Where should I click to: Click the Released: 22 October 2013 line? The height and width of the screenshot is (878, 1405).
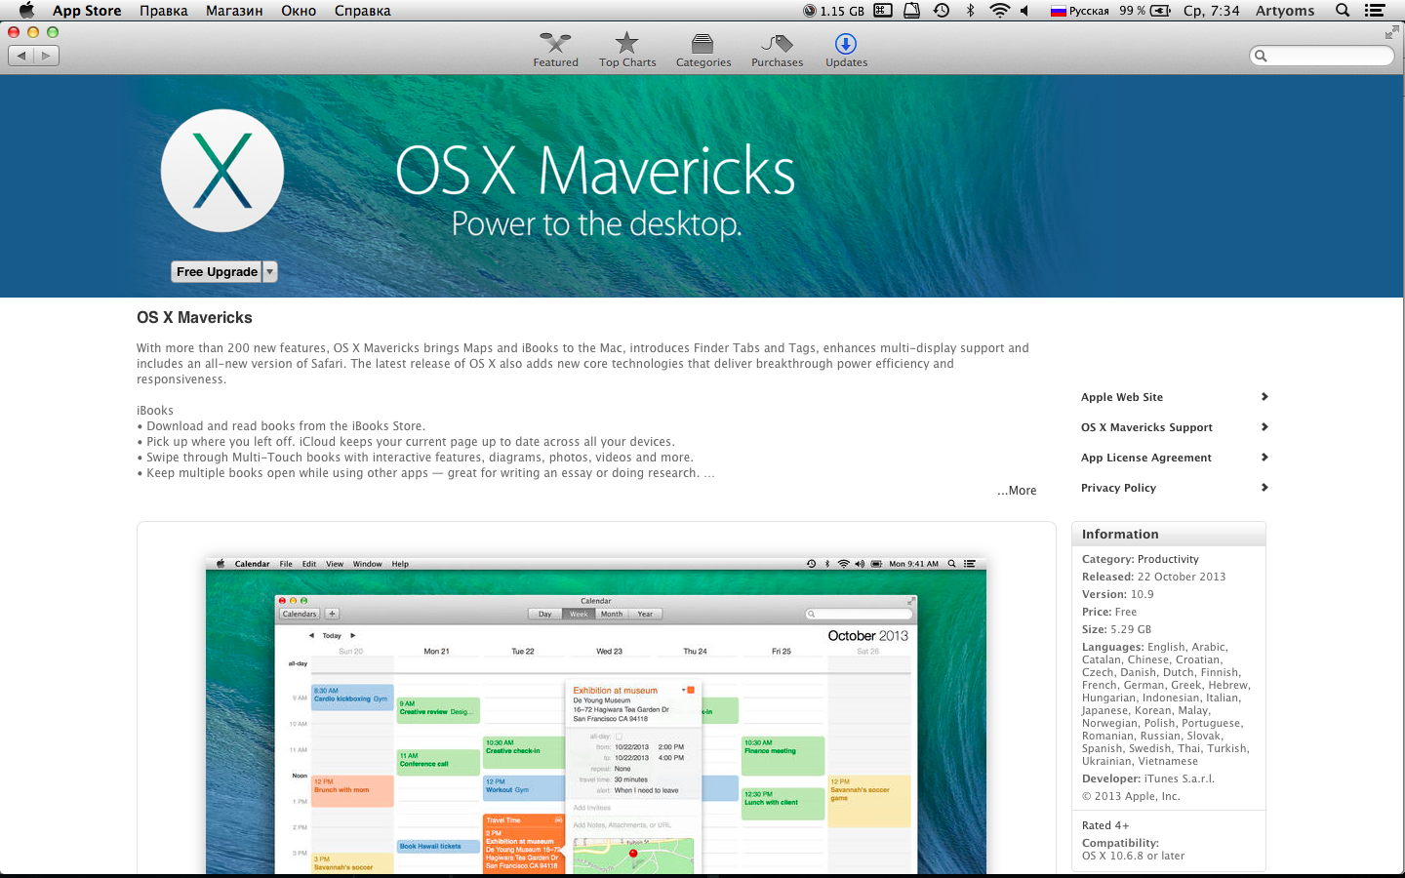1153,577
